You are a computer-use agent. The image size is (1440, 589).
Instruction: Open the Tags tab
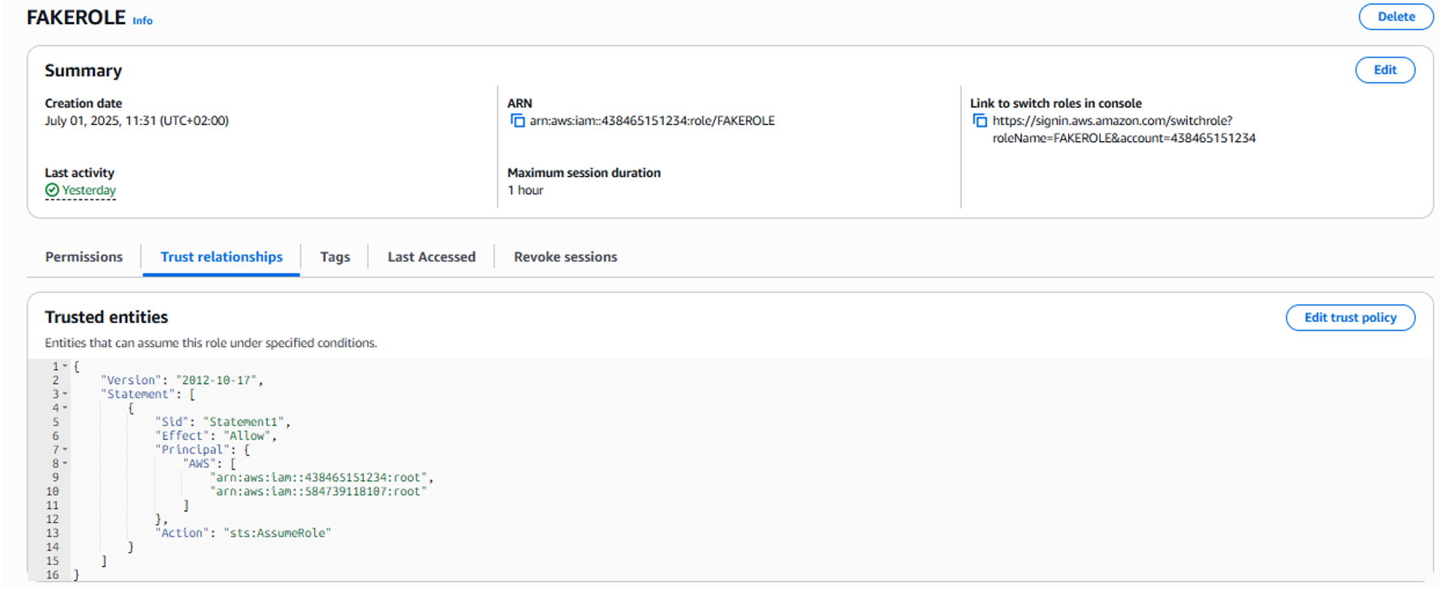[x=334, y=256]
